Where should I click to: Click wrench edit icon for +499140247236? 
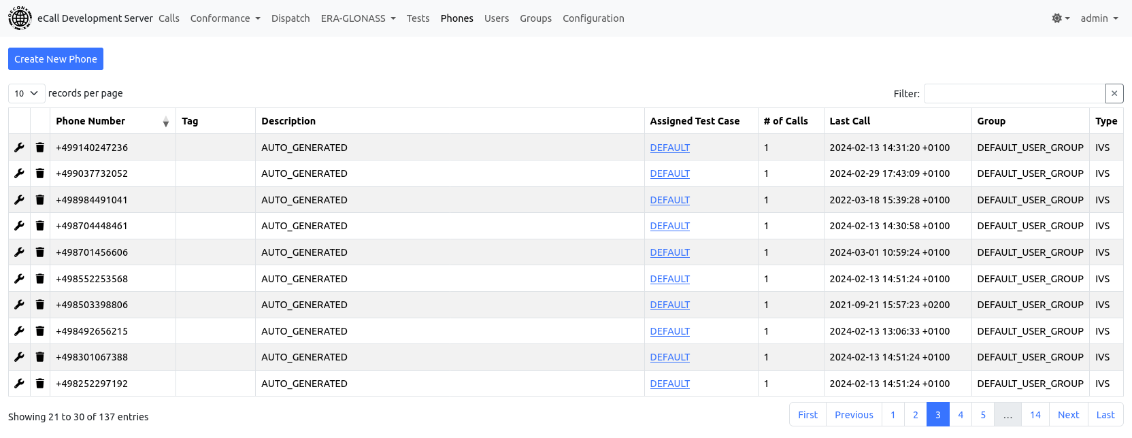(x=19, y=148)
